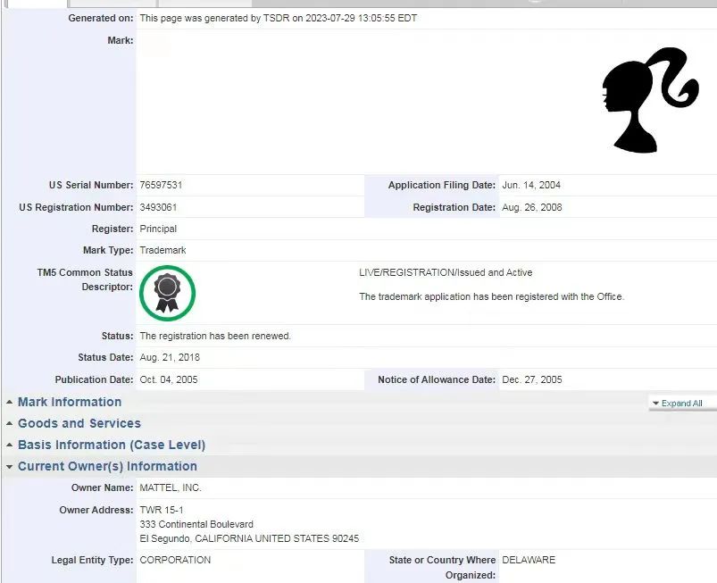Click status date Aug. 21, 2018
Image resolution: width=717 pixels, height=583 pixels.
click(170, 358)
